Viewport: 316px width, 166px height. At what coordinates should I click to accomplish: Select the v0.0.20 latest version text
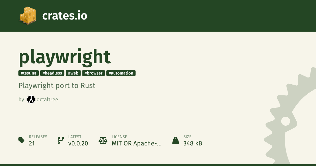pos(78,143)
